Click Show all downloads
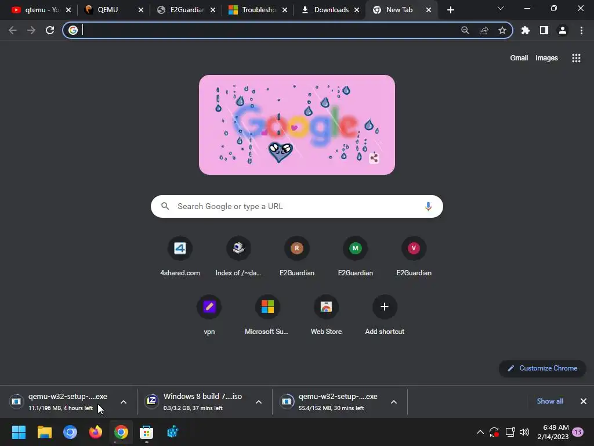 point(550,401)
